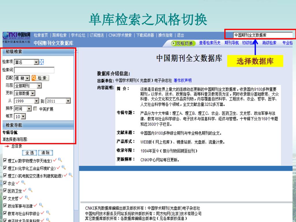
Task: Click the 清除 button
Action: click(45, 153)
